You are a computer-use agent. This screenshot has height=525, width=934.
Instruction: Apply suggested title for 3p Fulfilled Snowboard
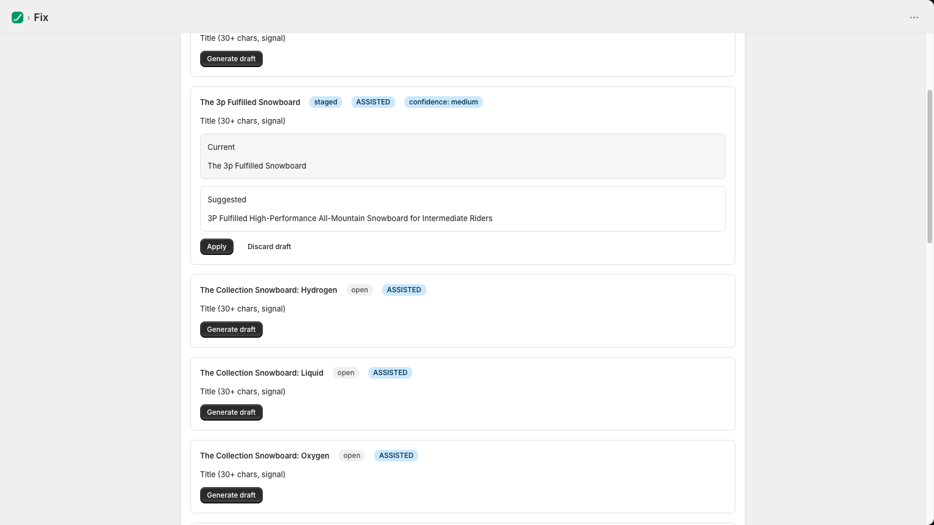pyautogui.click(x=217, y=247)
